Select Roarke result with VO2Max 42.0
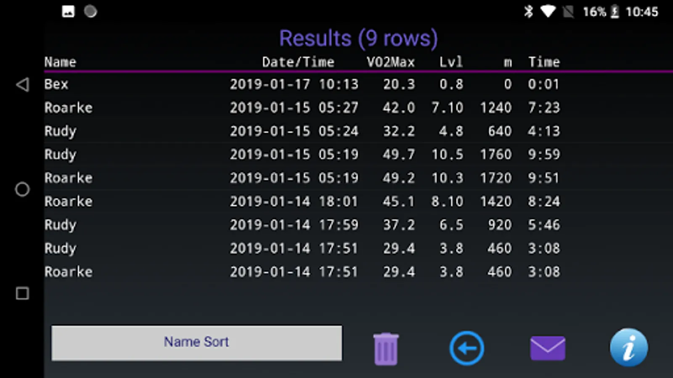Screen dimensions: 673x378 click(x=294, y=108)
